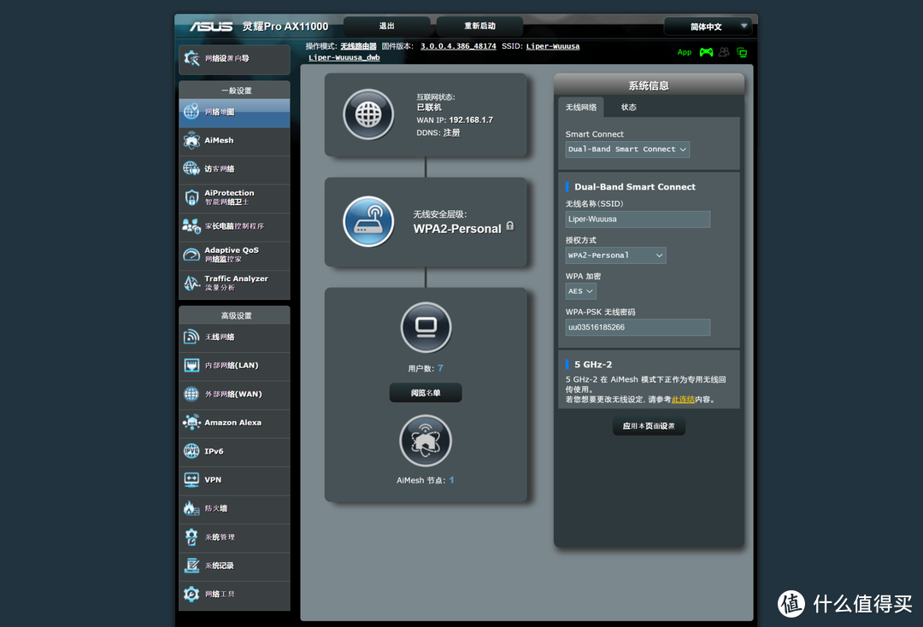Open the 网络设置向导 quick setup wizard icon

click(191, 58)
